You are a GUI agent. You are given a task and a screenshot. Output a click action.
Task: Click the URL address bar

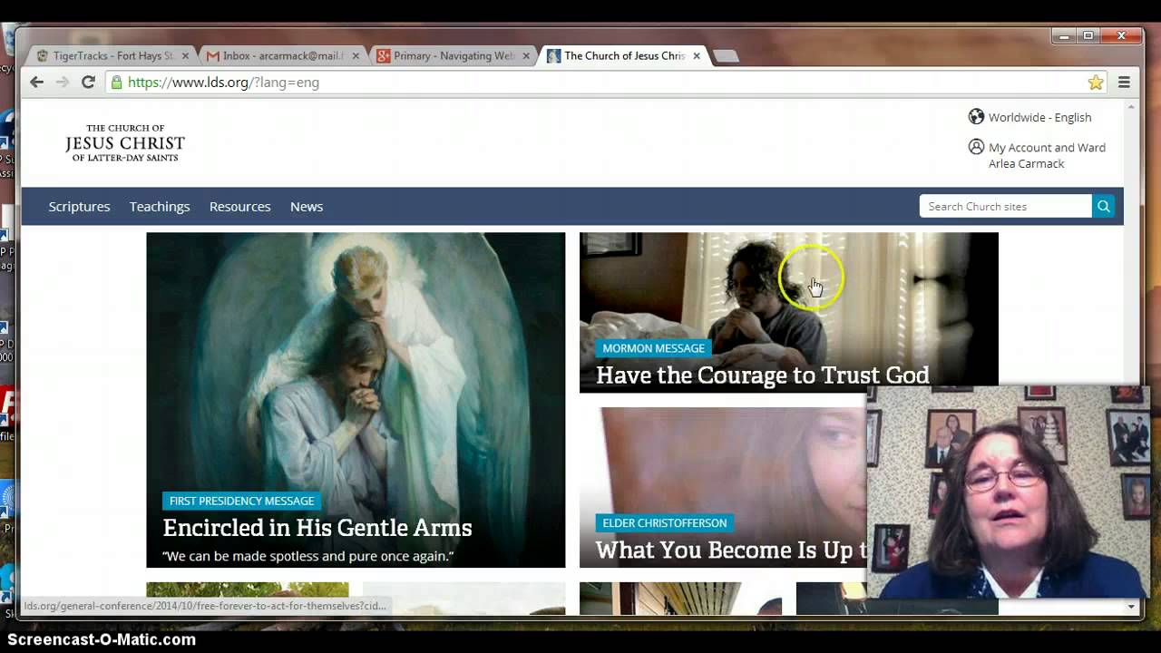tap(599, 82)
